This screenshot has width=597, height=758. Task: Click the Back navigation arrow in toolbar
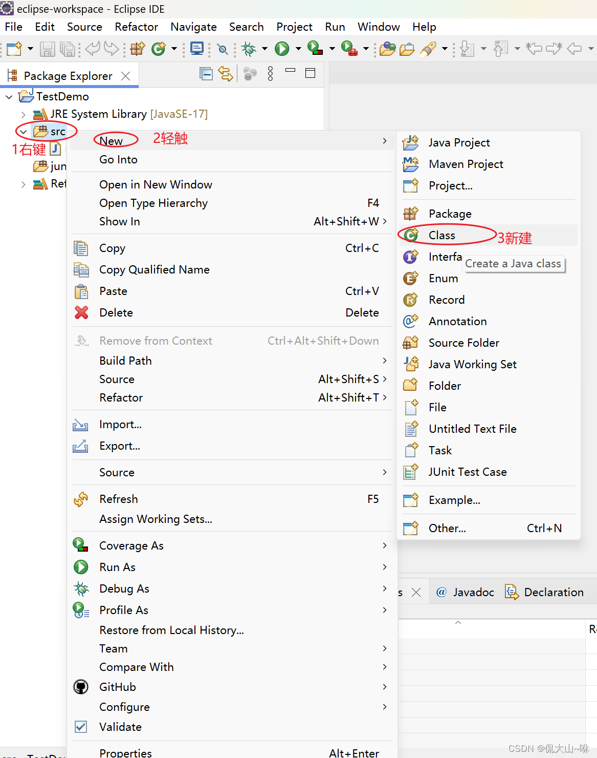(x=574, y=49)
